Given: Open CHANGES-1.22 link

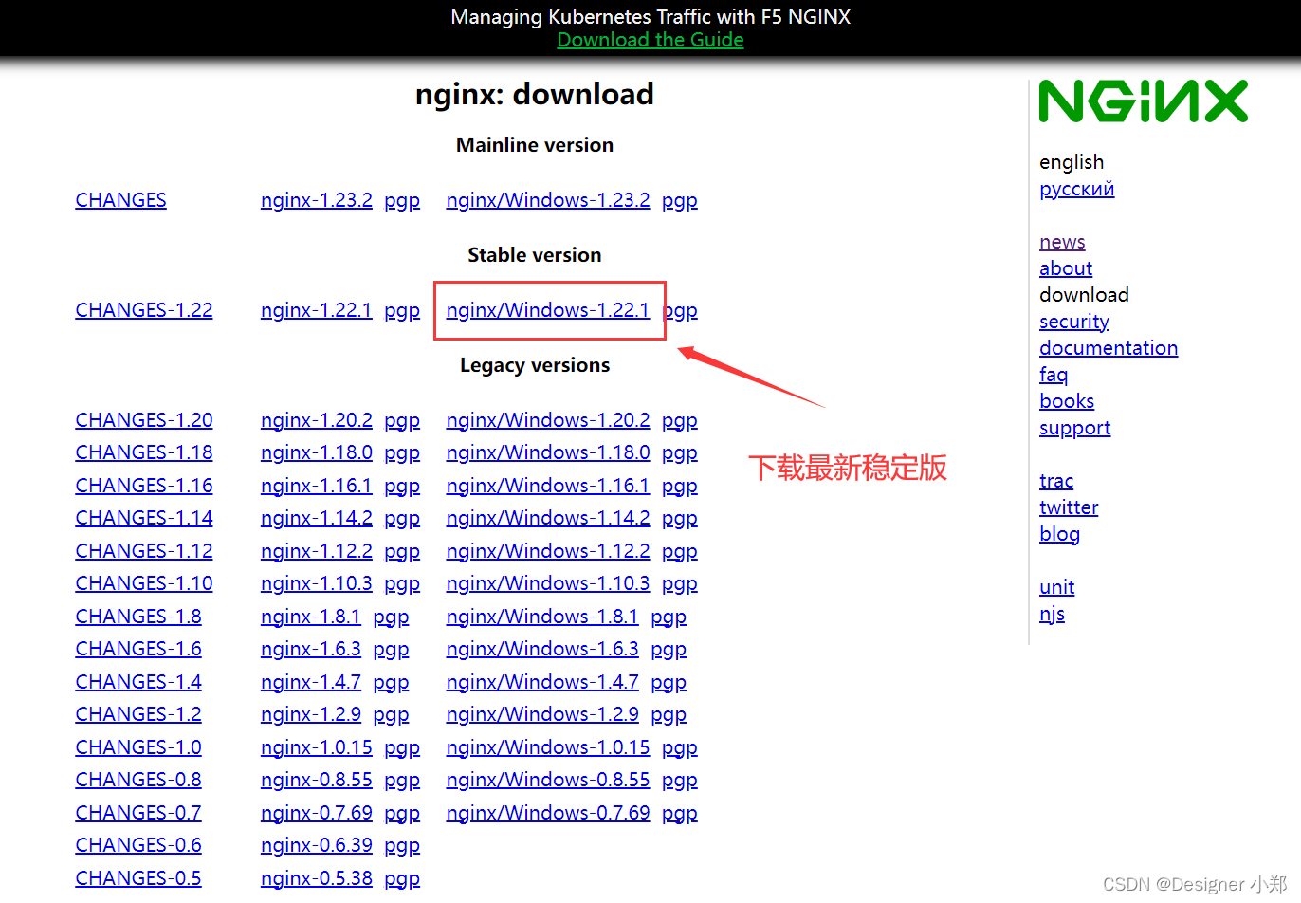Looking at the screenshot, I should point(144,310).
